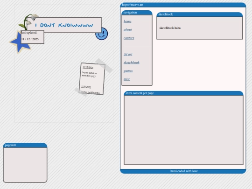
Task: Click the 'I DONT KNOIWWWW' title banner
Action: pyautogui.click(x=64, y=25)
